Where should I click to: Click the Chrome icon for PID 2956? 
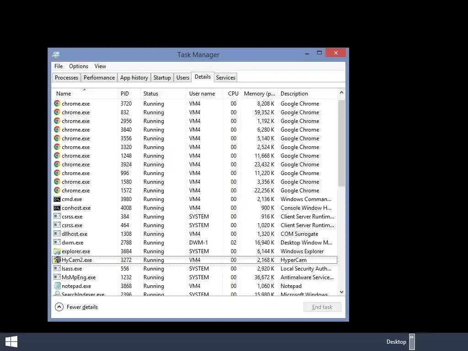coord(57,121)
